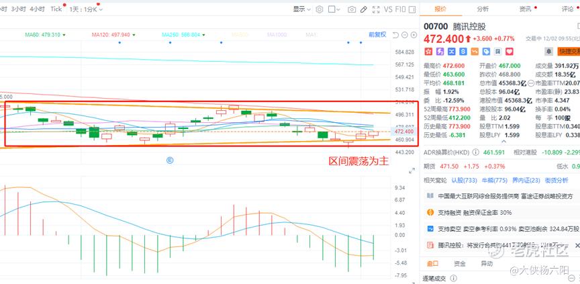Open VS stock comparison
580x284 pixels.
pos(388,9)
